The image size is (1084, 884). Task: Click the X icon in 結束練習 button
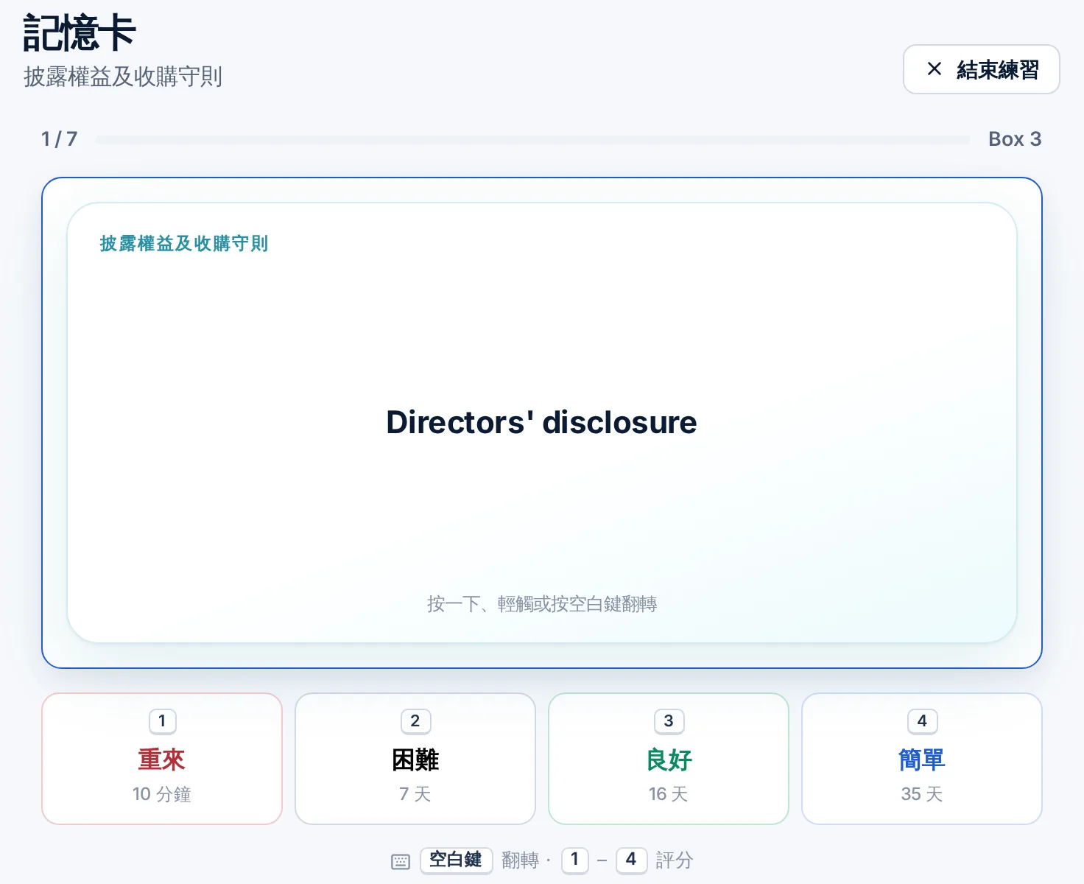934,69
